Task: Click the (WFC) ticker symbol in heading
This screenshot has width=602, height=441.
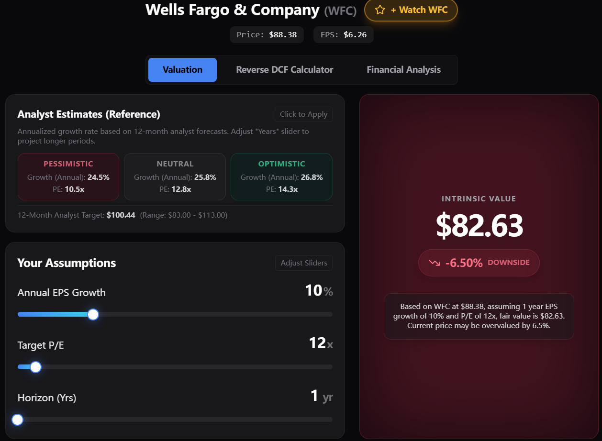Action: coord(340,11)
